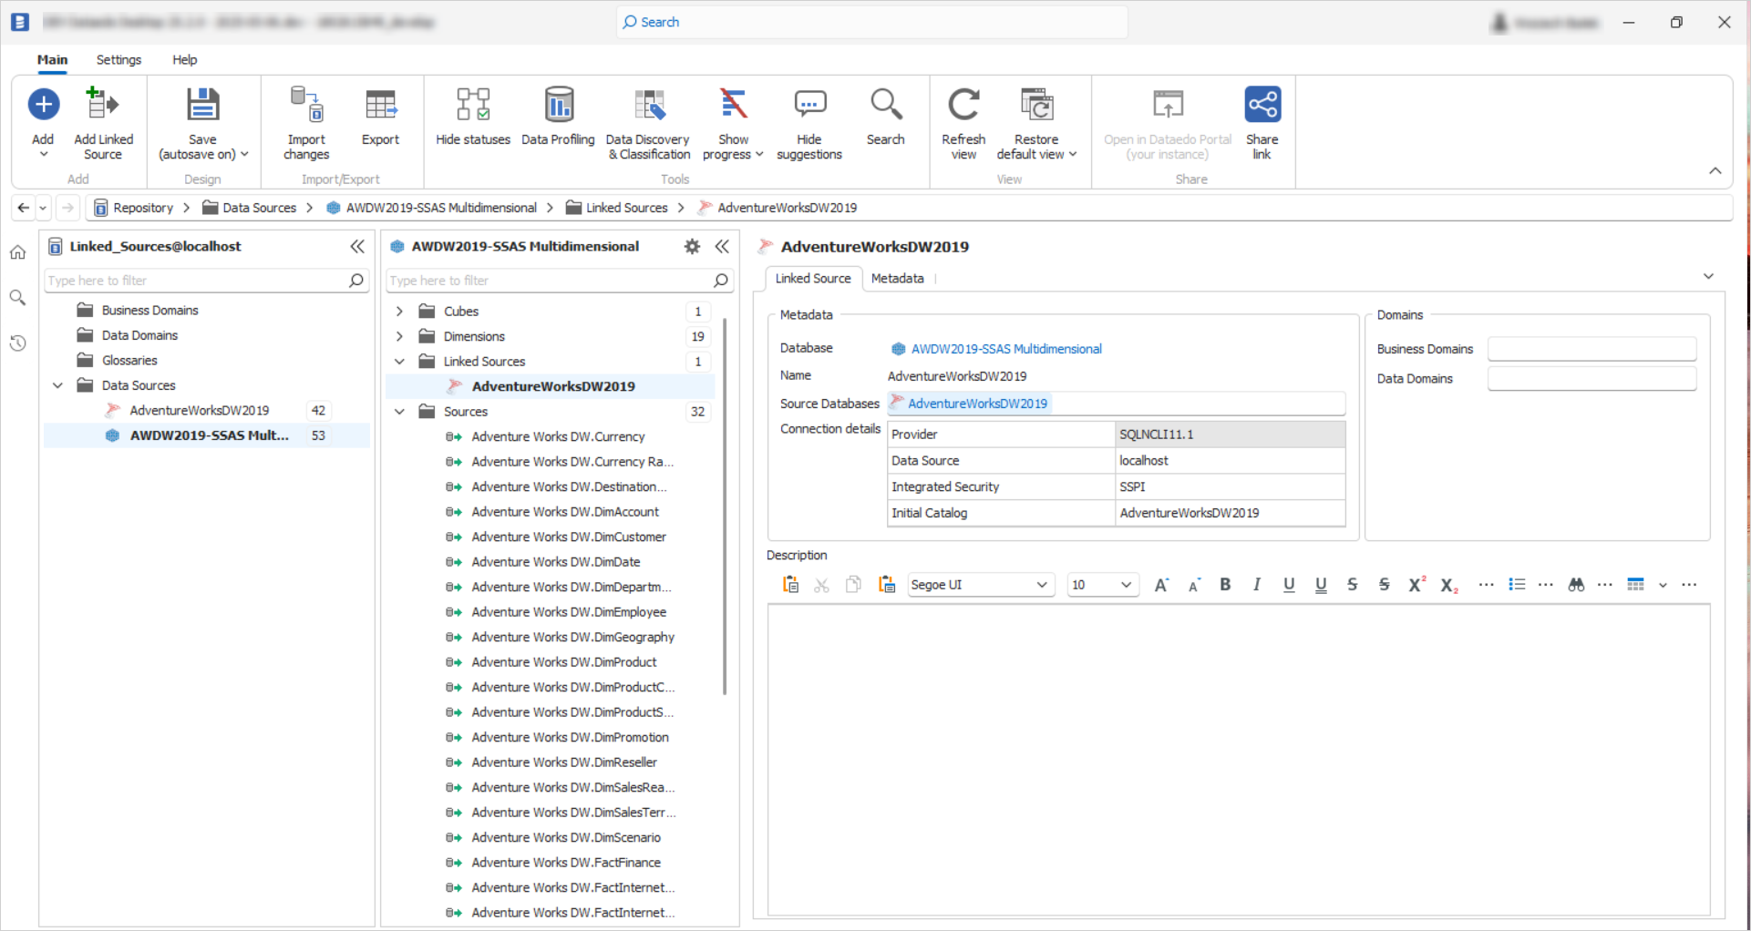The image size is (1751, 931).
Task: Toggle italic formatting
Action: point(1257,585)
